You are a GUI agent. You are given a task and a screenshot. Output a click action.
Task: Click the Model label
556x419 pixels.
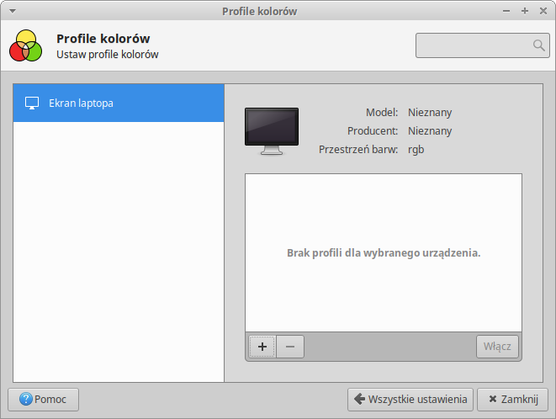382,113
